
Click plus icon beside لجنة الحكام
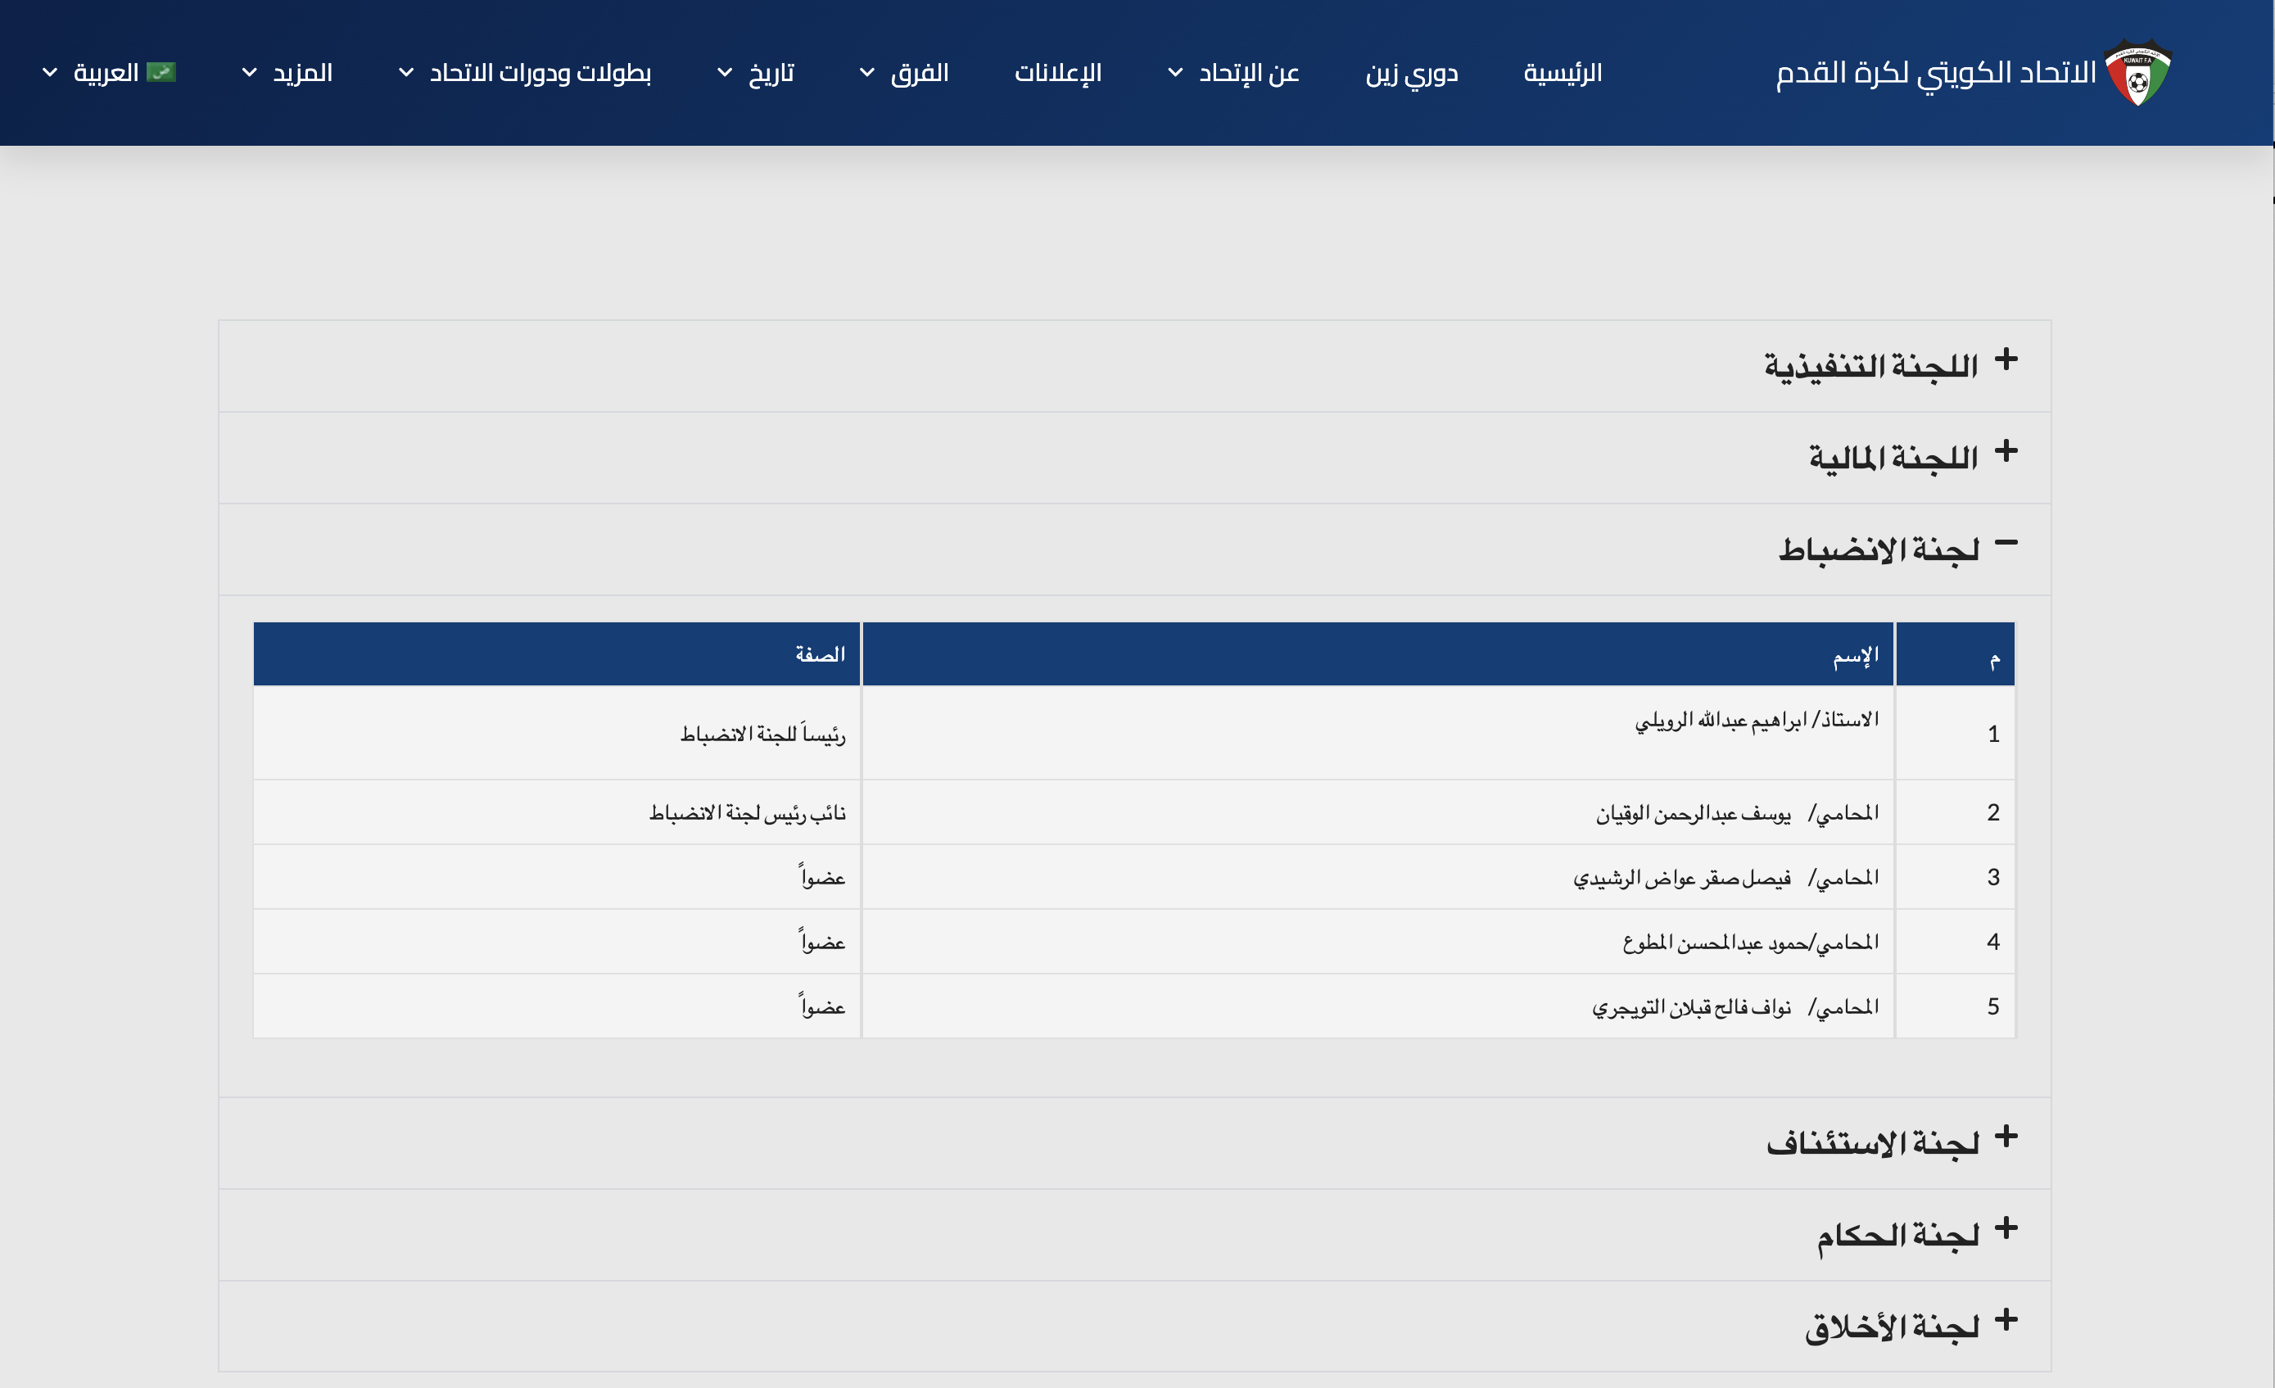pyautogui.click(x=2006, y=1228)
